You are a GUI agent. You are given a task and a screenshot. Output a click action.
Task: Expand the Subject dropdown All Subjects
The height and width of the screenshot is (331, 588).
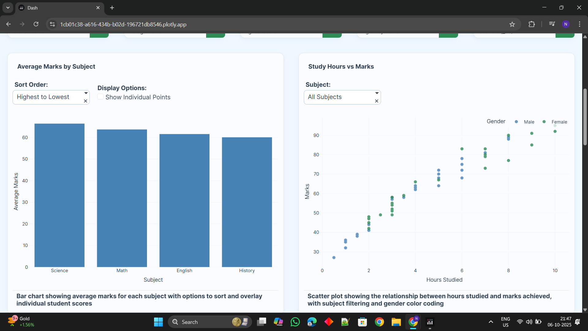click(377, 93)
